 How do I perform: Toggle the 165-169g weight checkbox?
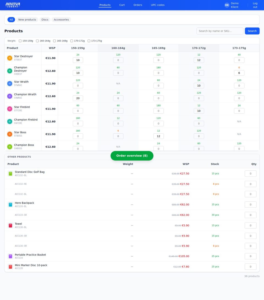pyautogui.click(x=54, y=41)
